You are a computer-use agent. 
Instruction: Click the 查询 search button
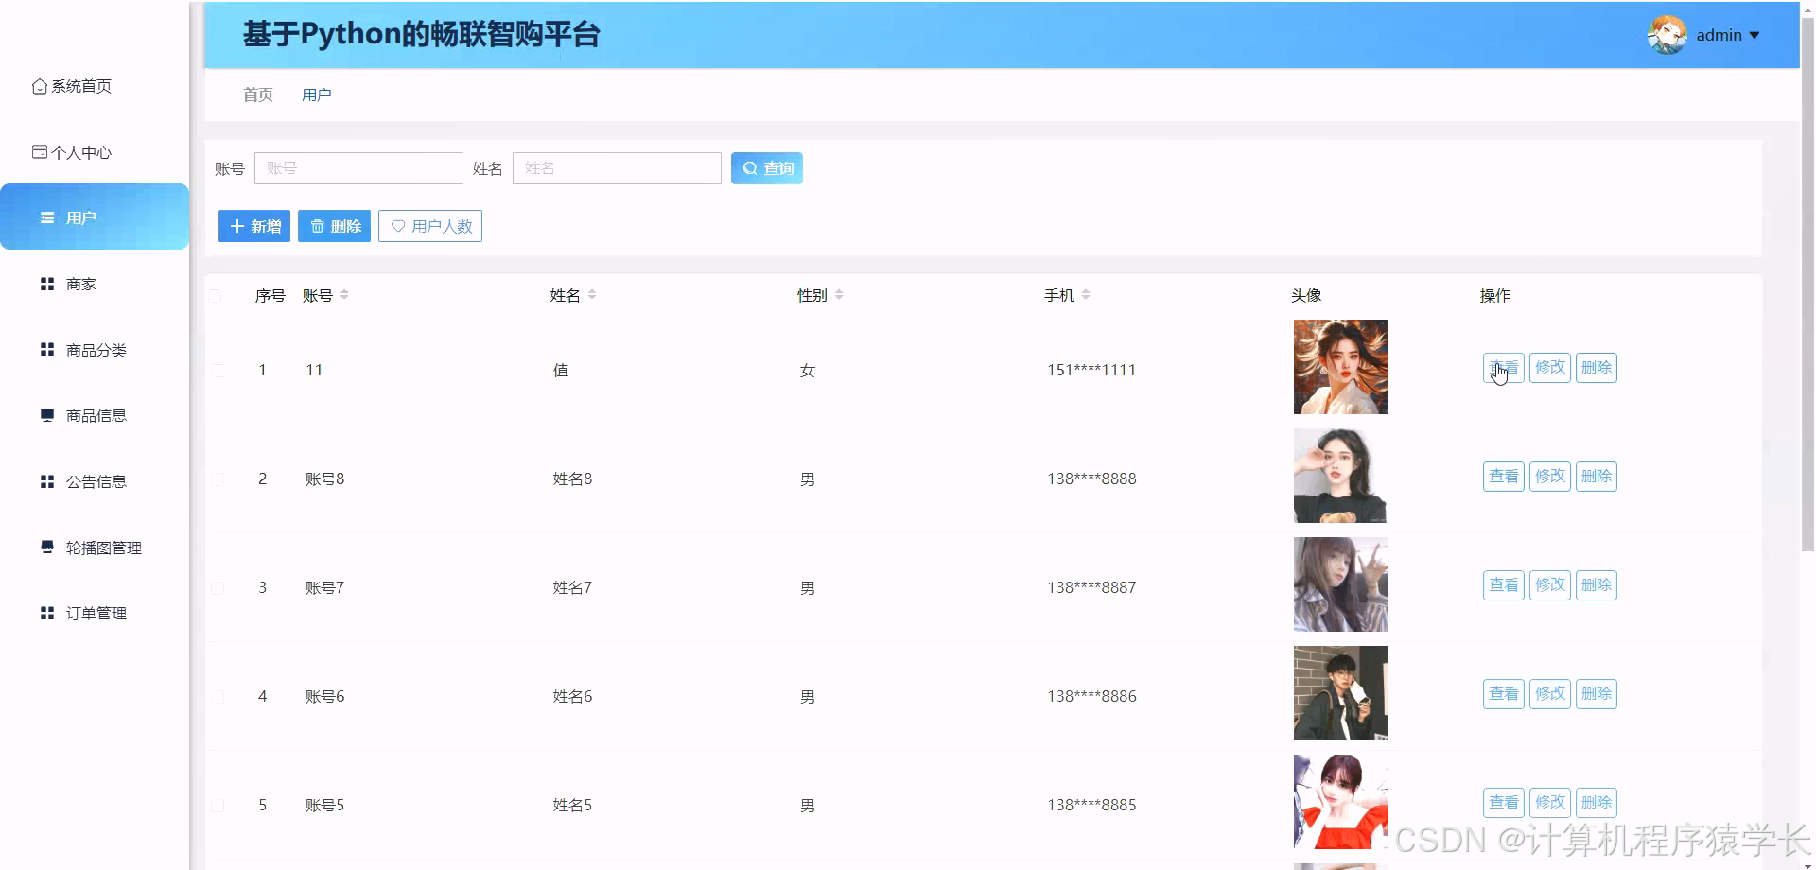767,168
